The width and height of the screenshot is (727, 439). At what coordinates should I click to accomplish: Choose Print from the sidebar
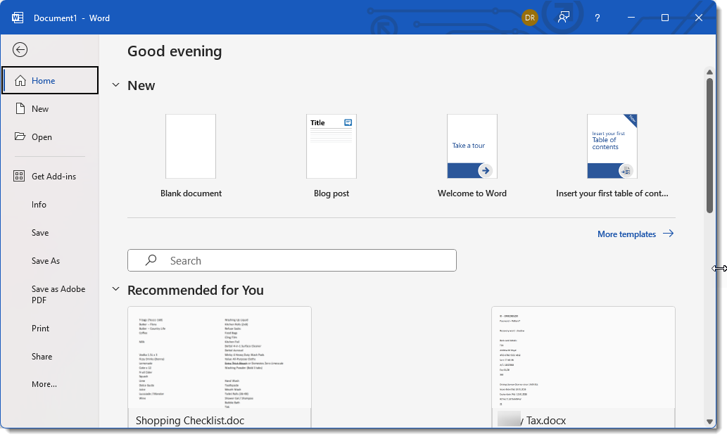click(41, 329)
